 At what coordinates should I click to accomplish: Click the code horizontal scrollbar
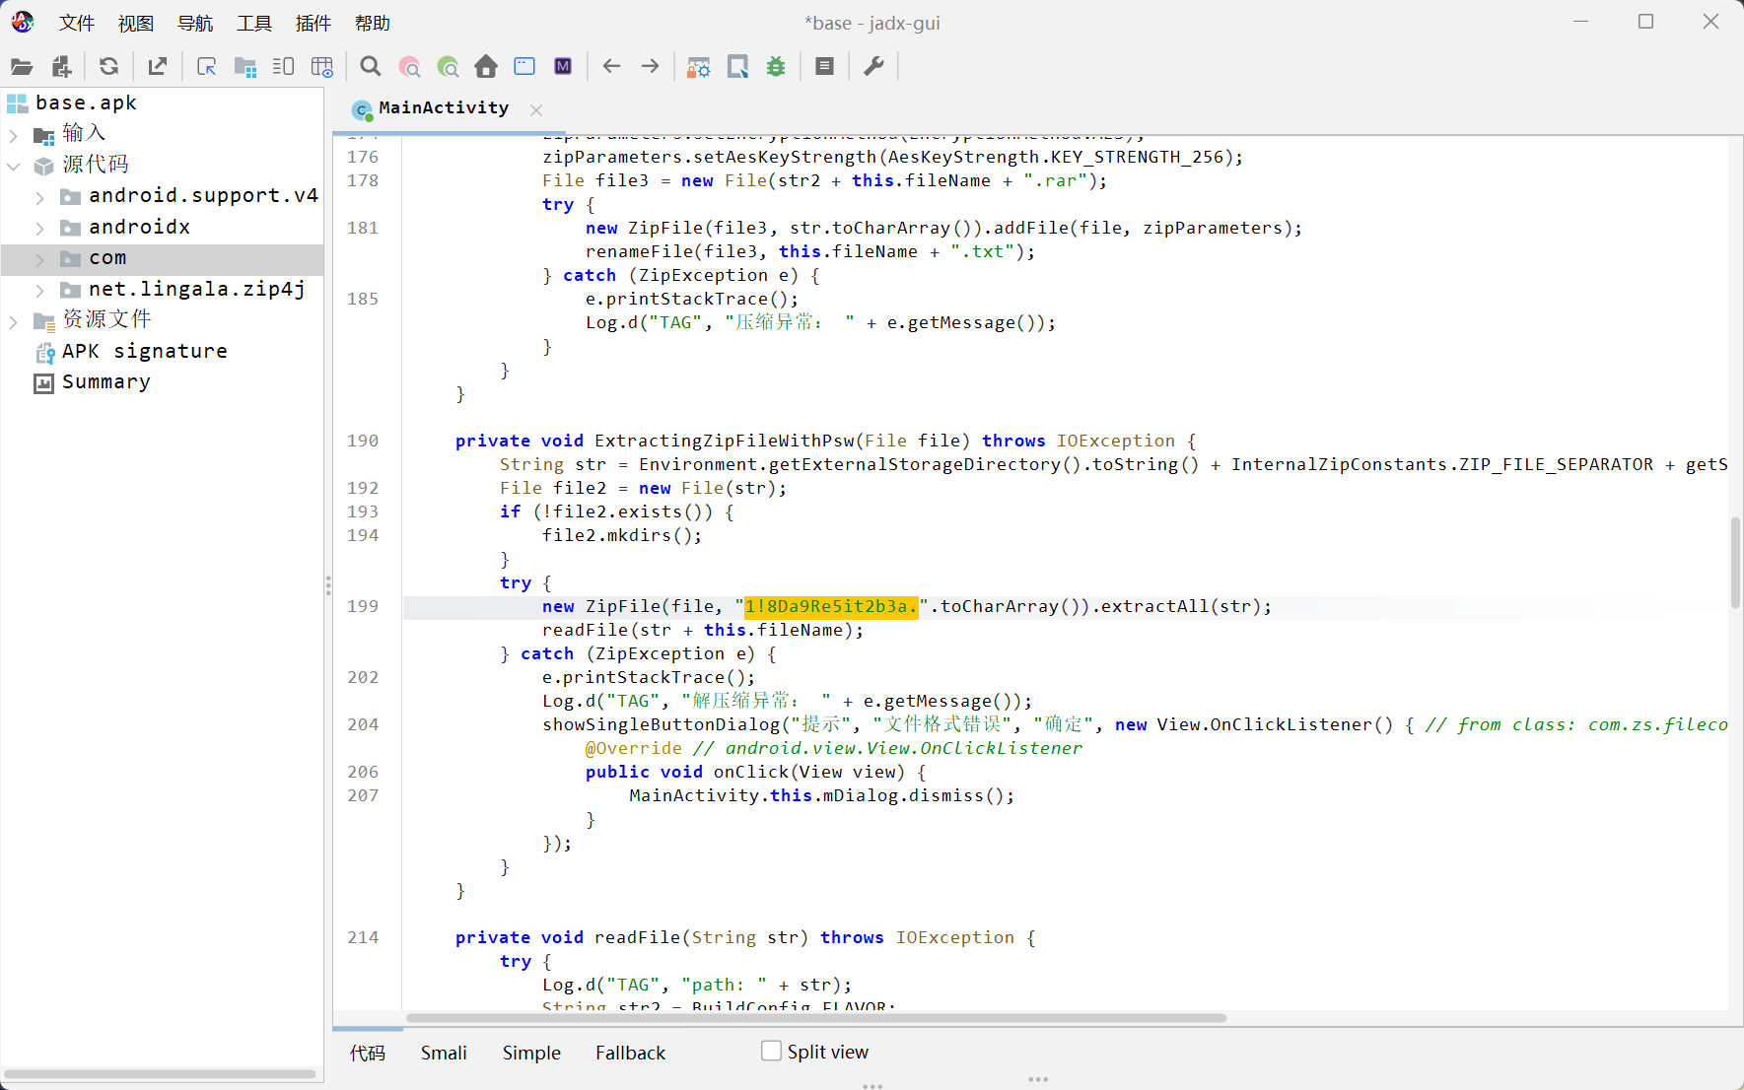click(816, 1018)
